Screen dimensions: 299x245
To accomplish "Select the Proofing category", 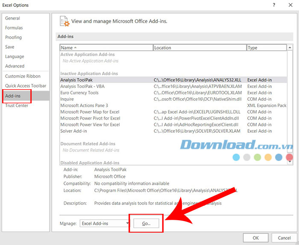I will [14, 38].
